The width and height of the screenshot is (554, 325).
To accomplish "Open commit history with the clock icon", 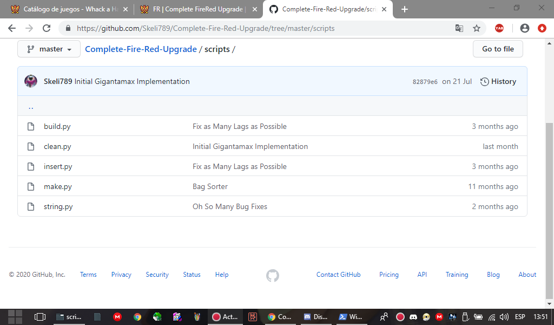I will pos(498,81).
